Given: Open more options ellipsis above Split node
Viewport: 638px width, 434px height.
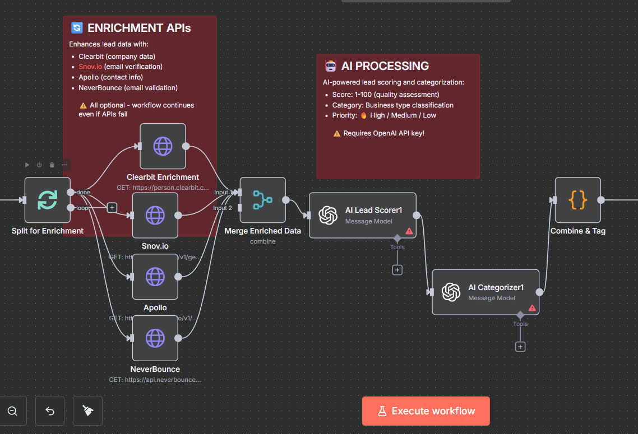Looking at the screenshot, I should pyautogui.click(x=64, y=165).
